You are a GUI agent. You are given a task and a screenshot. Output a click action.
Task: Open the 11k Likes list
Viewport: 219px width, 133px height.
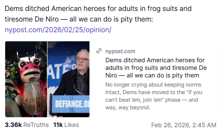tap(66, 125)
